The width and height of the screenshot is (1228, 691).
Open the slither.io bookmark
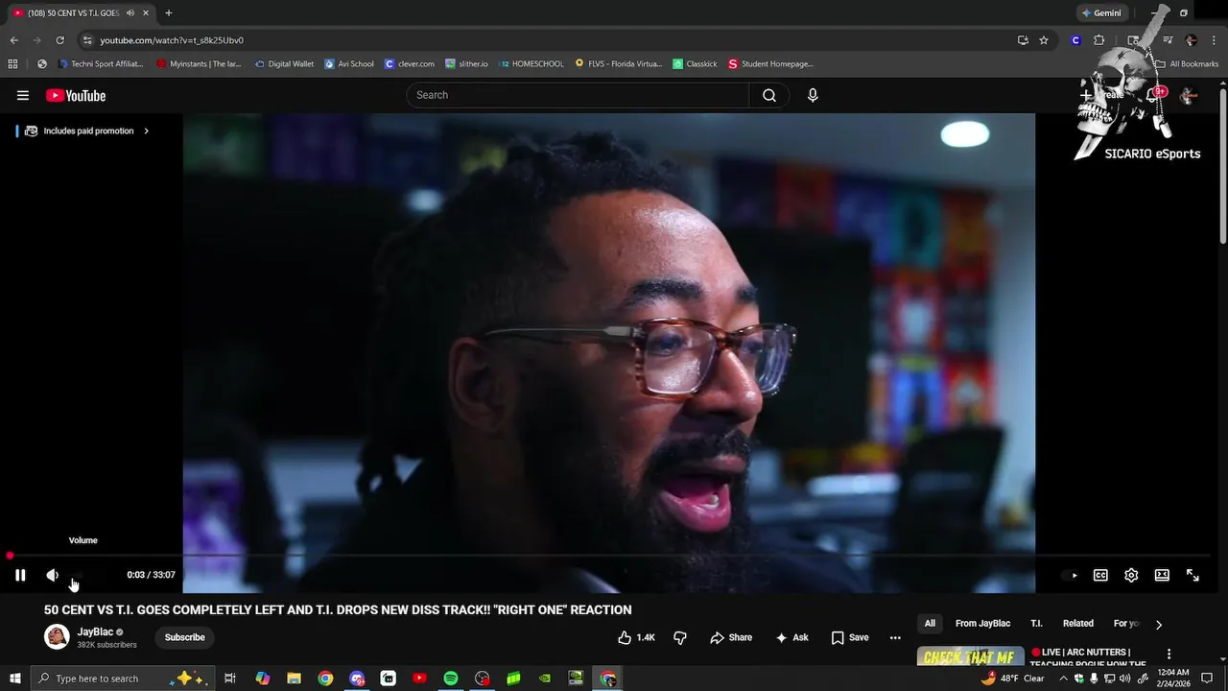coord(466,64)
